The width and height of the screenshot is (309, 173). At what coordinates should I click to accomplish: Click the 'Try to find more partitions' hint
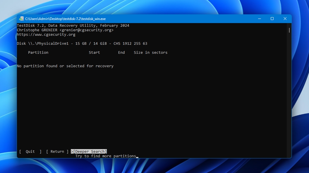point(106,156)
